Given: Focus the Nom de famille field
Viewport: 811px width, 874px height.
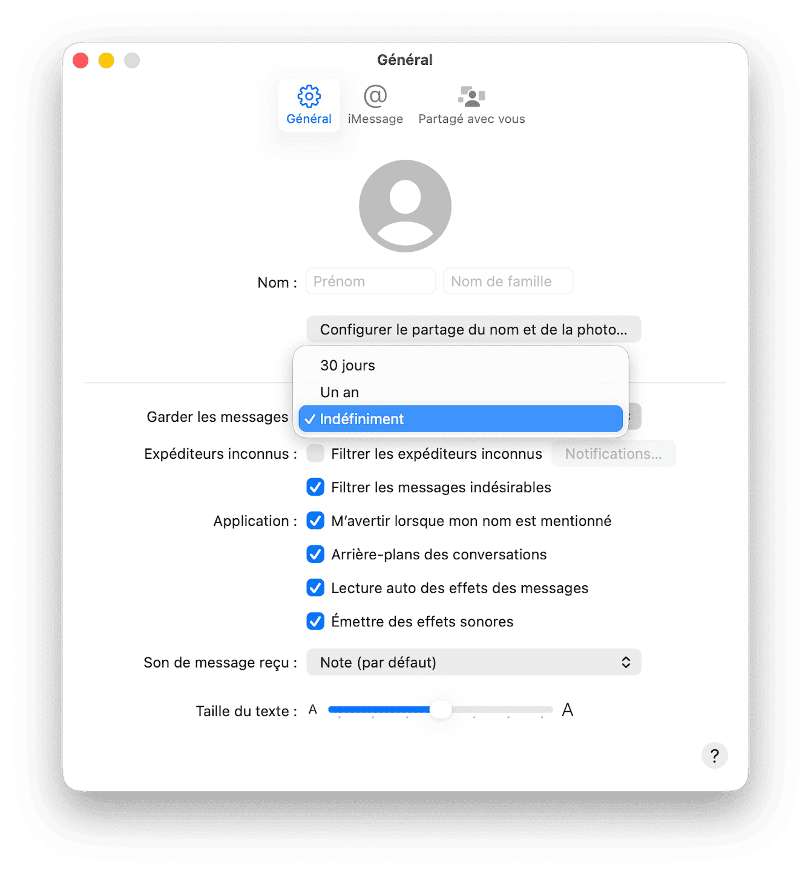Looking at the screenshot, I should 508,281.
